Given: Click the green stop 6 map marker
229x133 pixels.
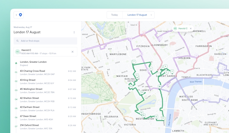Looking at the screenshot, I should (151, 69).
